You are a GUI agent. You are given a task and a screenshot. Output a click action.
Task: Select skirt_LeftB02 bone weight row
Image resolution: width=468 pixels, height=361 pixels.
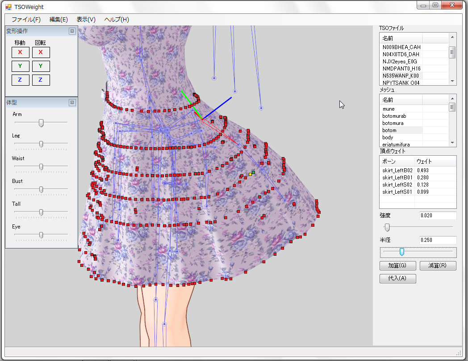(x=397, y=170)
